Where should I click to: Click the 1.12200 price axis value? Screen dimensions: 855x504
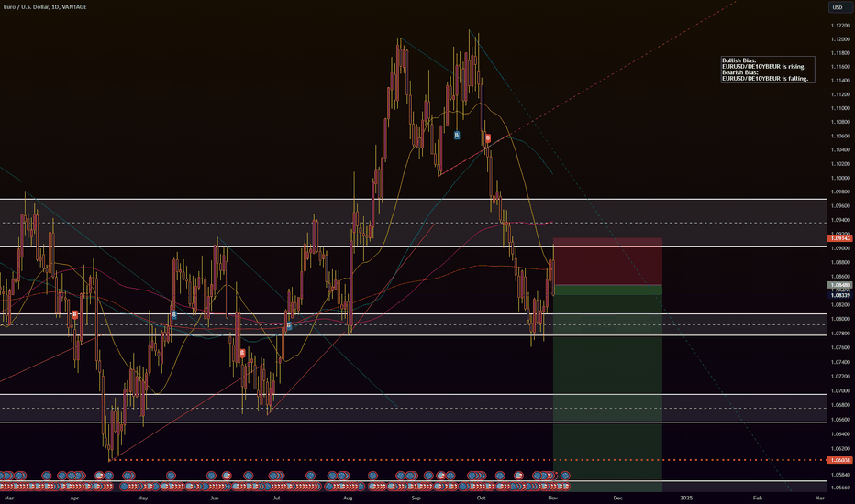[x=840, y=26]
